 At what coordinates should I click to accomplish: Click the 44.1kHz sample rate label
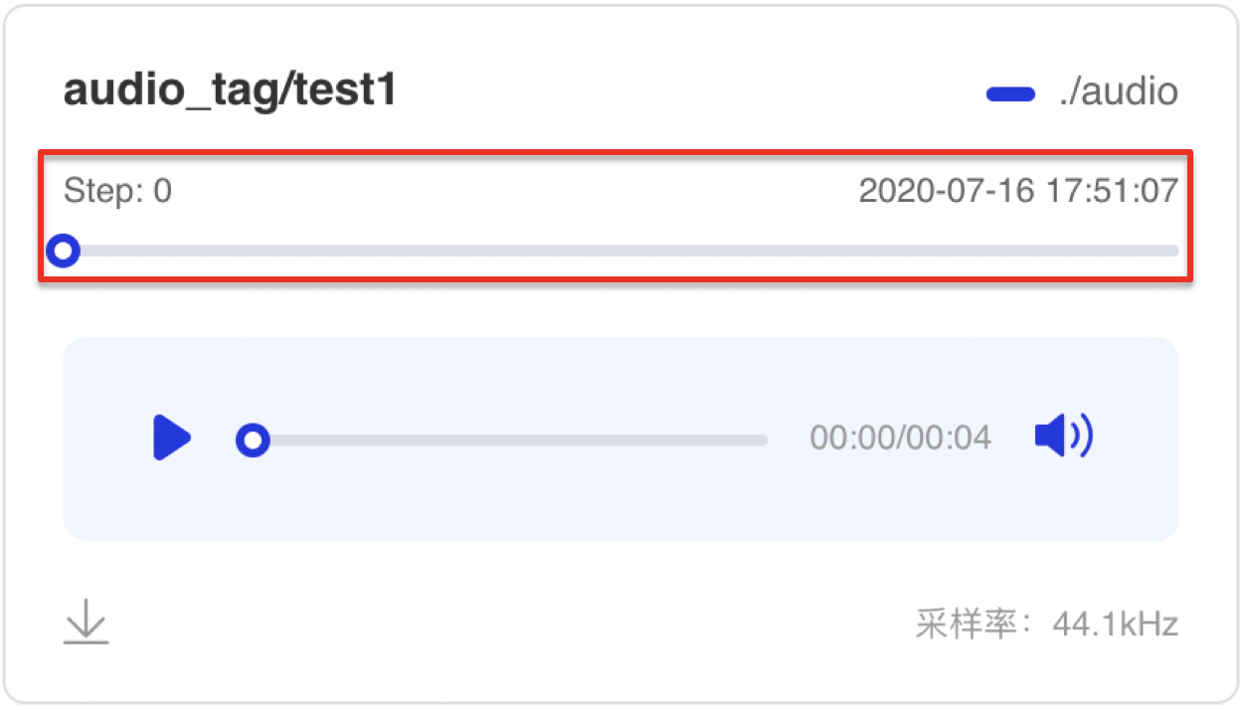[x=1116, y=624]
